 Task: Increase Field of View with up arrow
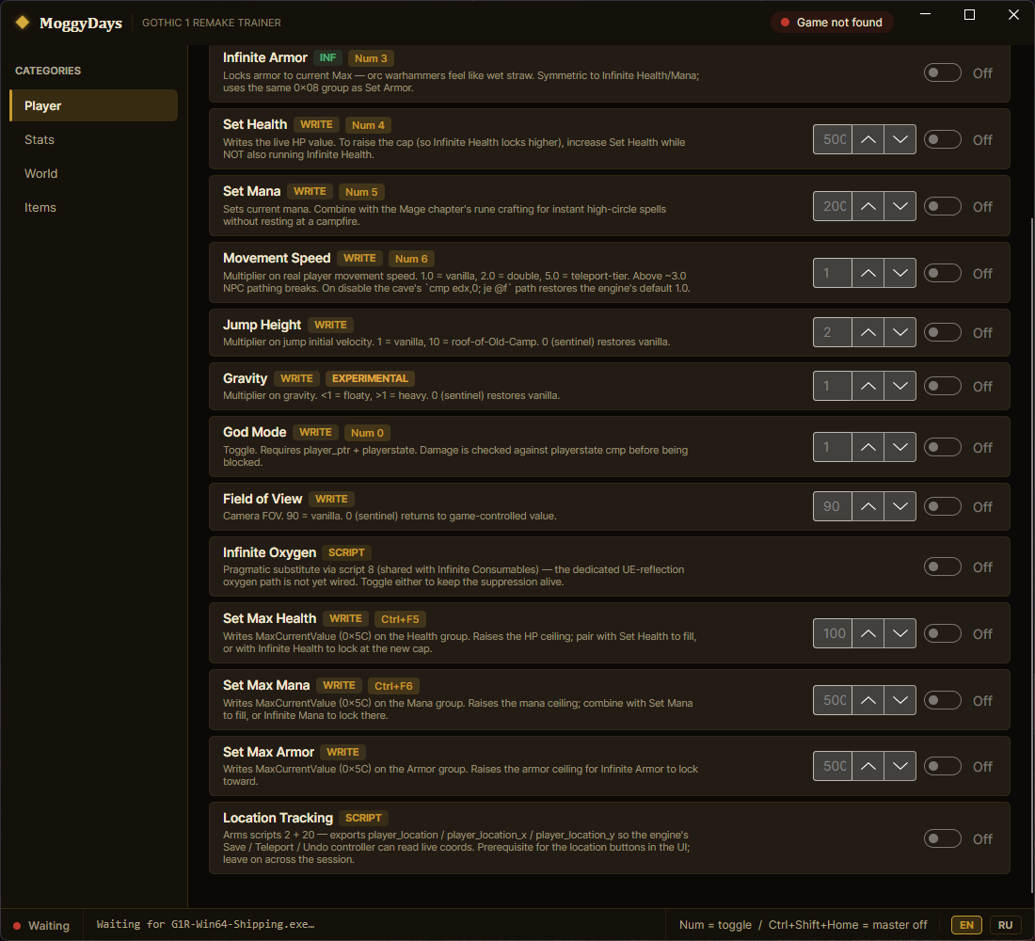pos(868,506)
